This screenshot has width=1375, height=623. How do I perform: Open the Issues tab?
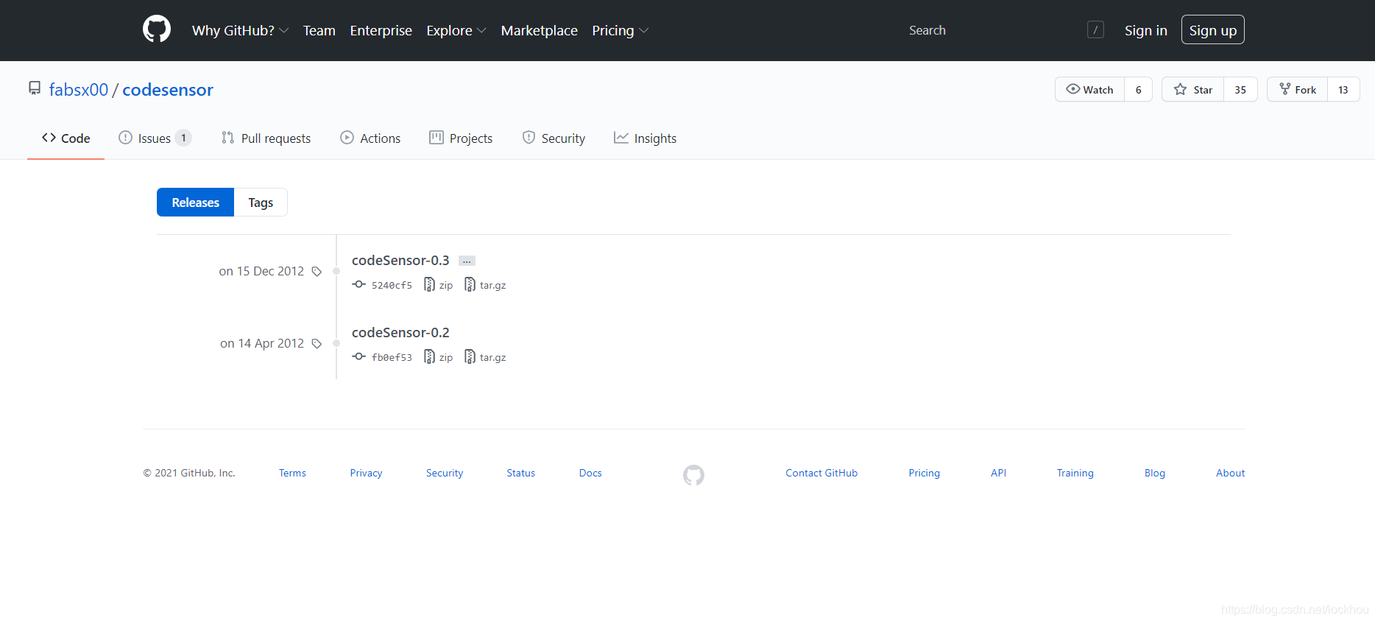[155, 138]
